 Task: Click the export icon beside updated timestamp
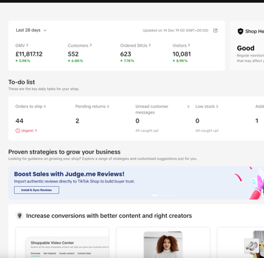pos(215,30)
